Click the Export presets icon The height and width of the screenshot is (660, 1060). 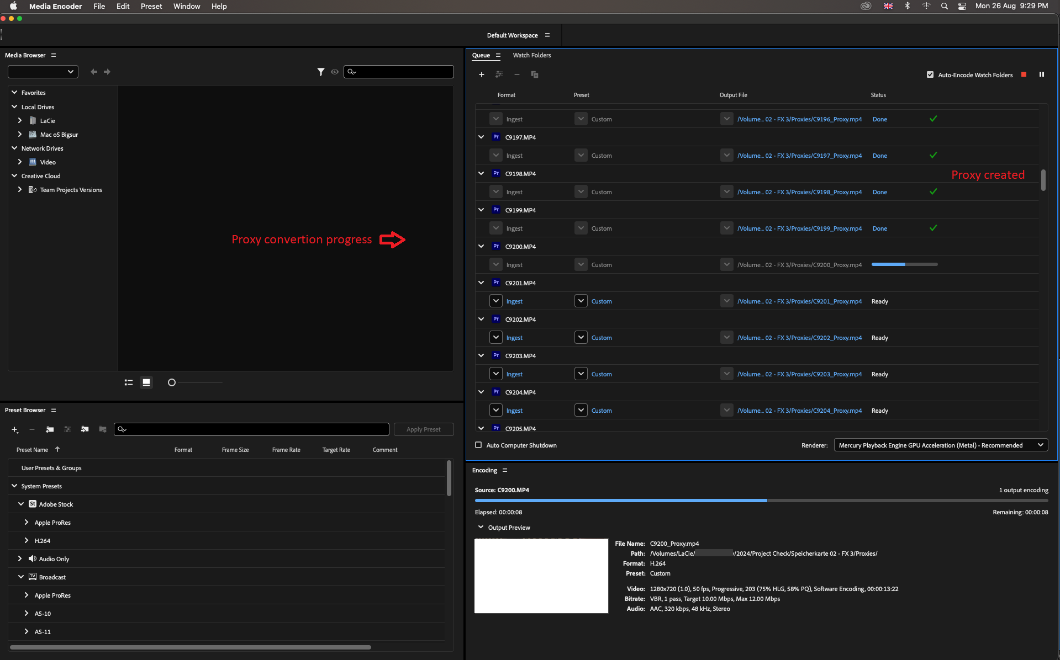pos(103,429)
